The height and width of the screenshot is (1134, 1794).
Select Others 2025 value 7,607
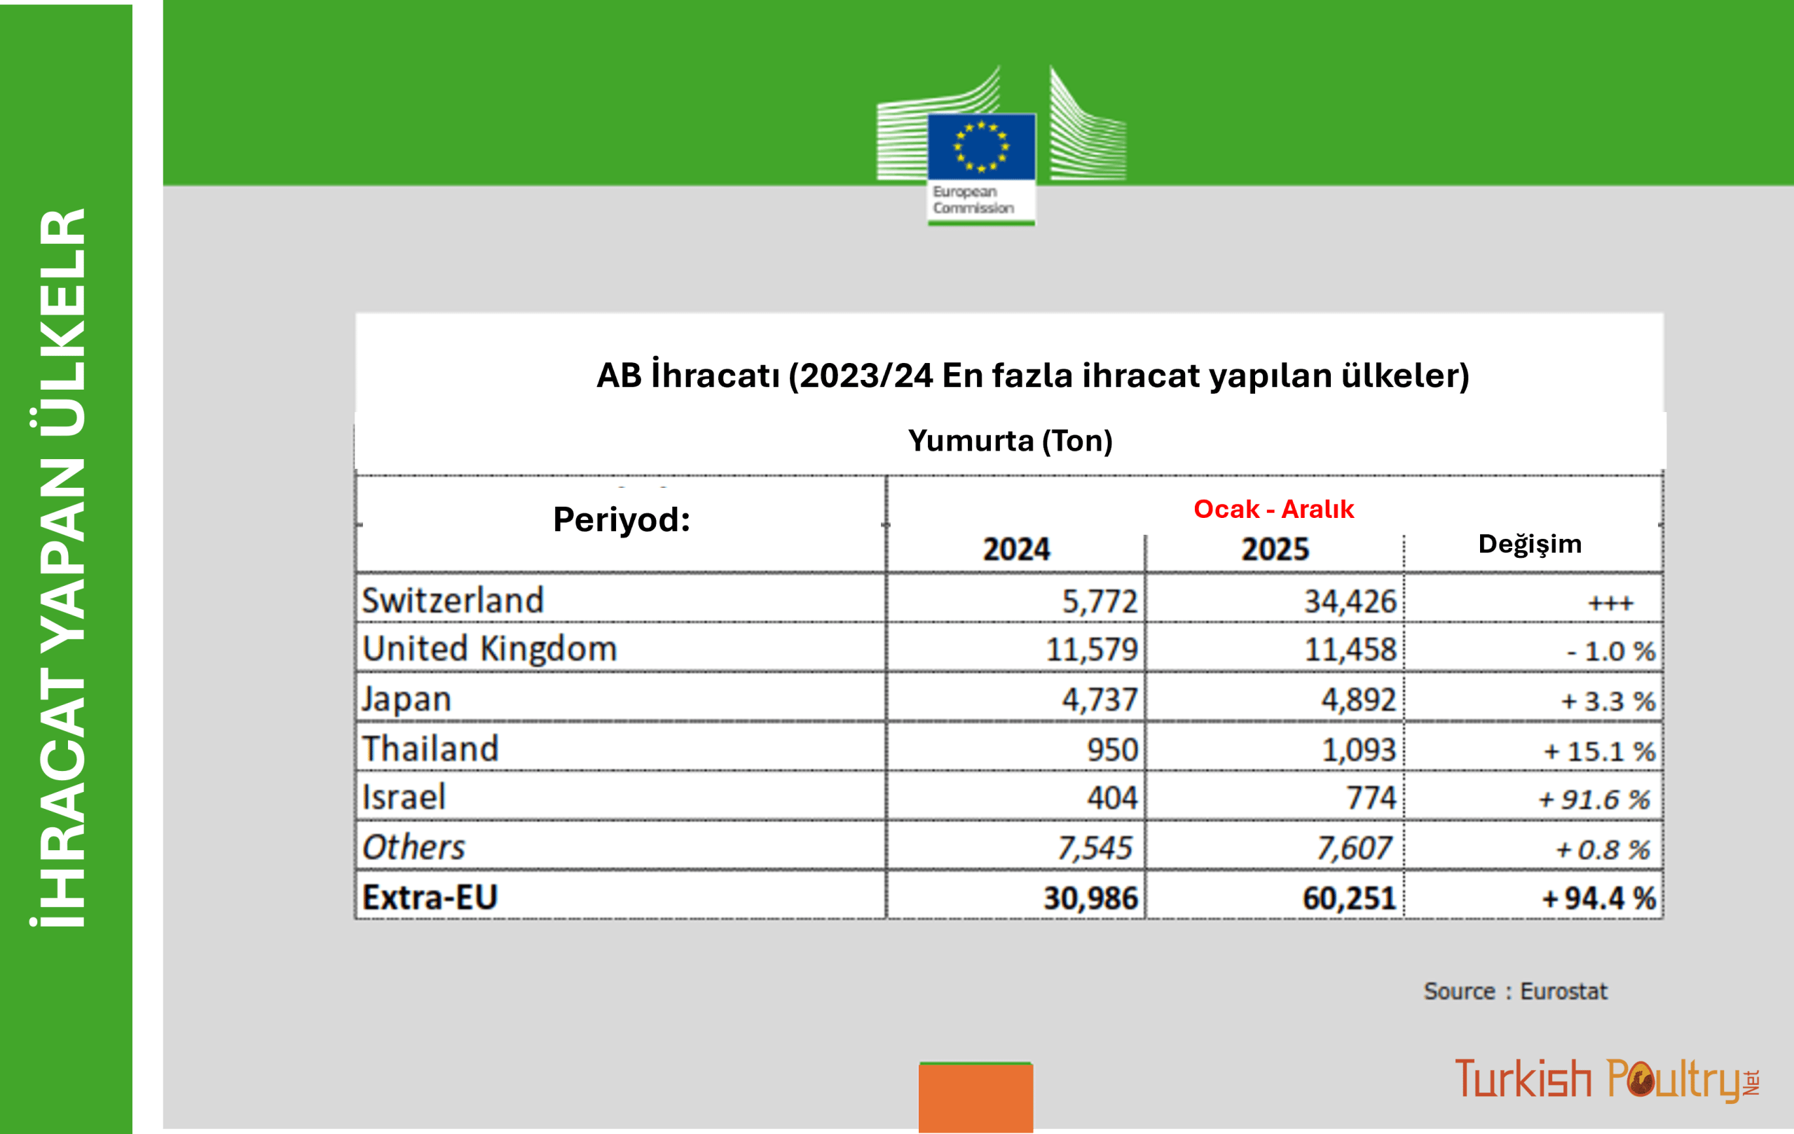(x=1353, y=848)
